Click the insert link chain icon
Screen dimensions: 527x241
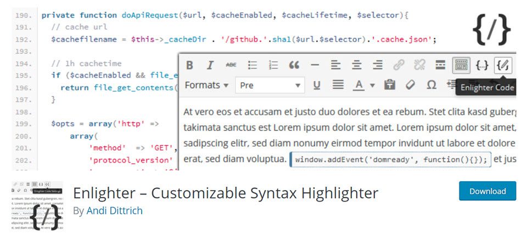(399, 65)
